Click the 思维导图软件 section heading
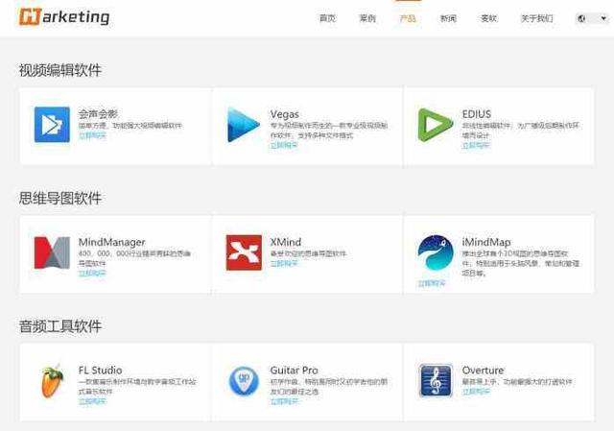Viewport: 614px width, 431px height. [60, 198]
